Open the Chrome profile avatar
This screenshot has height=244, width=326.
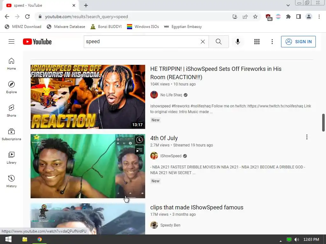coord(309,17)
